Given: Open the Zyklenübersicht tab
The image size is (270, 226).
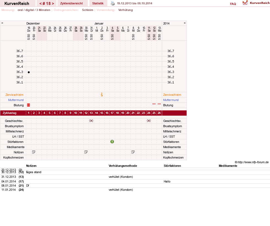Looking at the screenshot, I should [x=72, y=3].
